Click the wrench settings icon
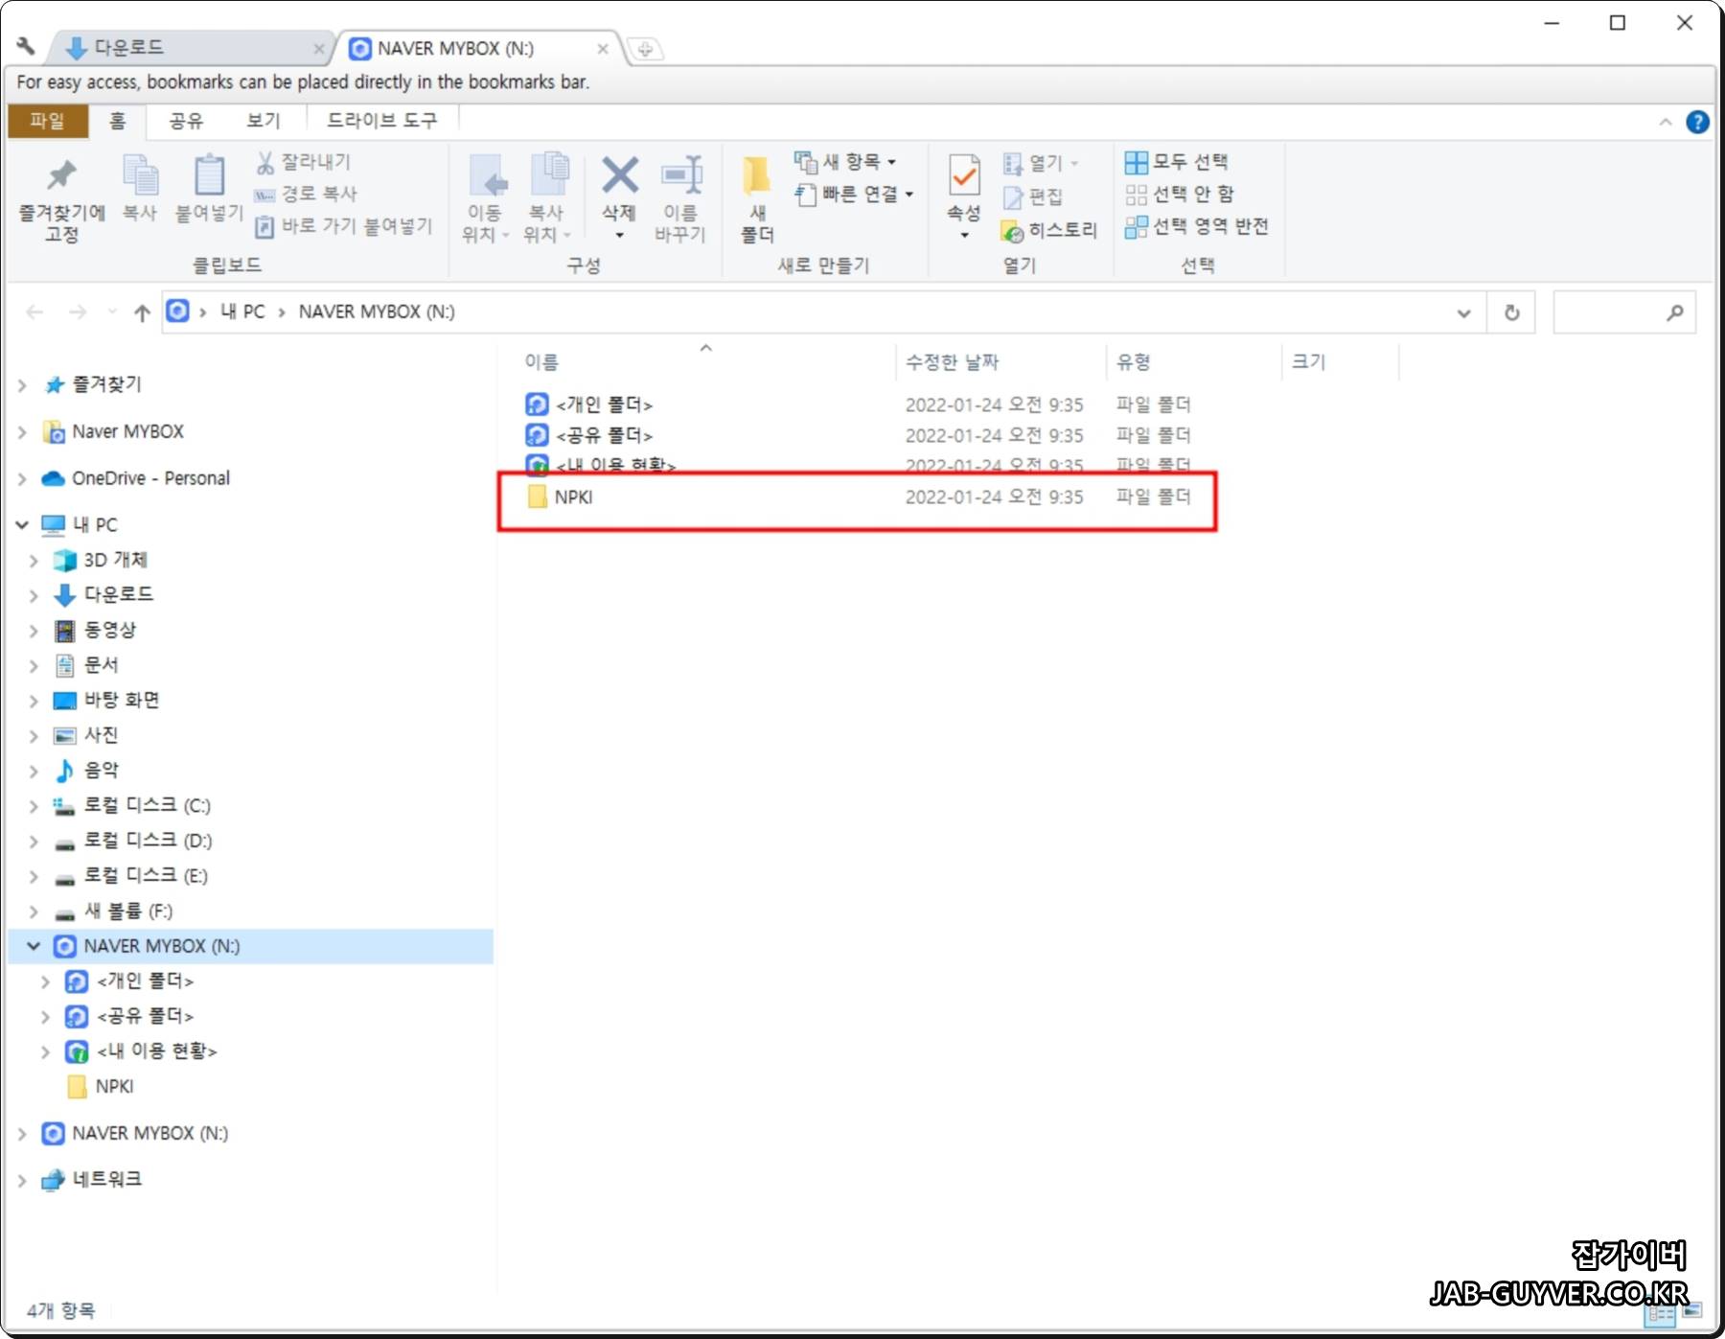Screen dimensions: 1725x1339 (x=26, y=46)
